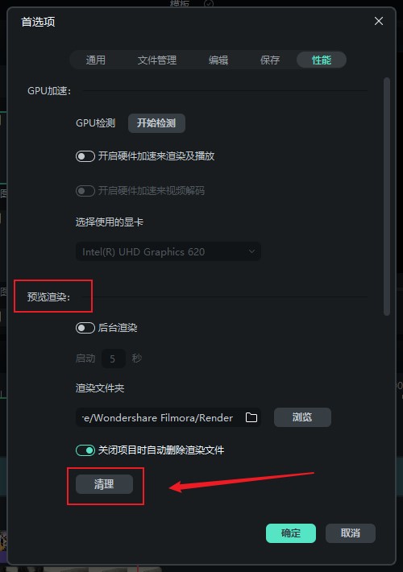This screenshot has width=403, height=572.
Task: Click the 取消 button
Action: (x=351, y=533)
